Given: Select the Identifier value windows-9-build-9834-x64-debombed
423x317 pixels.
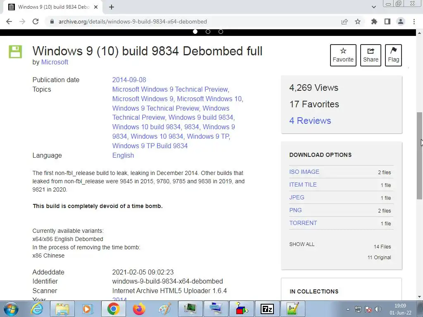Looking at the screenshot, I should pos(168,282).
